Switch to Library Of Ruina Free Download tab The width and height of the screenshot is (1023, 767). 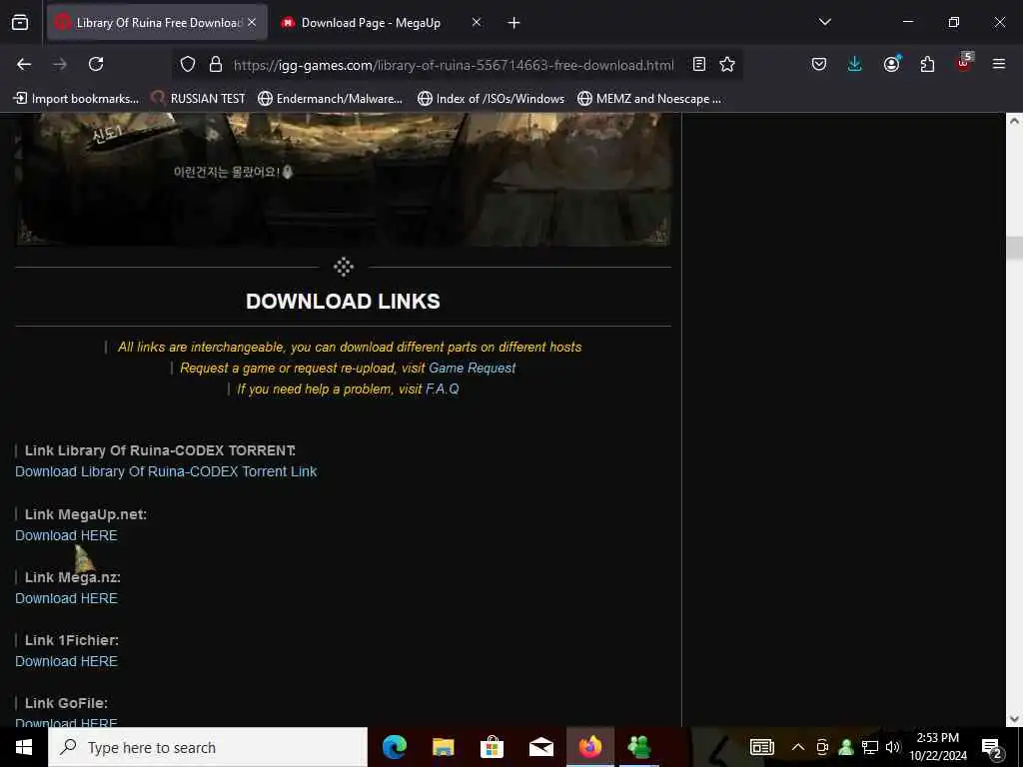pyautogui.click(x=157, y=23)
